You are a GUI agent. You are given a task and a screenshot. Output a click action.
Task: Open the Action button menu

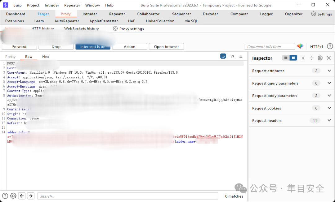(x=129, y=46)
